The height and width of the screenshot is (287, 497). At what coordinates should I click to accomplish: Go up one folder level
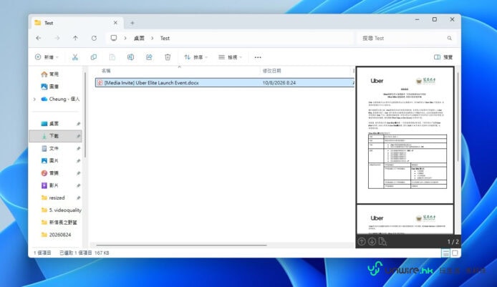(75, 38)
